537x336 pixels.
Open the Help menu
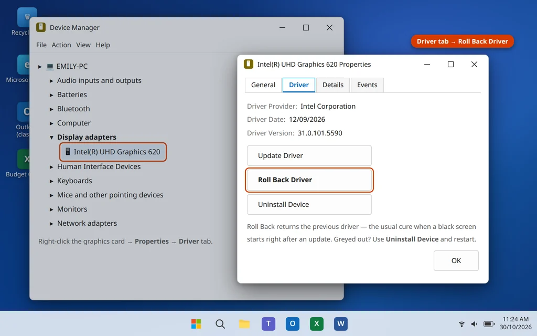click(103, 45)
